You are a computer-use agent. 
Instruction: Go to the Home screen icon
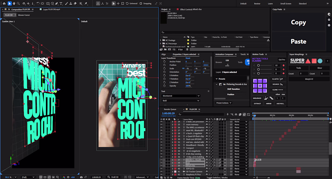[4, 3]
